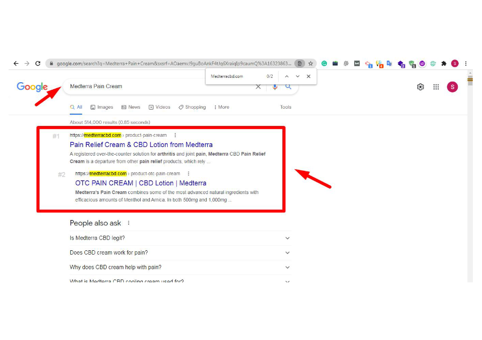The height and width of the screenshot is (340, 482).
Task: Open Google settings gear
Action: coord(420,87)
